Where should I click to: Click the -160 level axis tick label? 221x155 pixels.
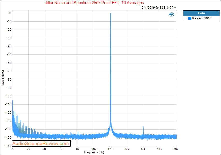tap(8, 146)
